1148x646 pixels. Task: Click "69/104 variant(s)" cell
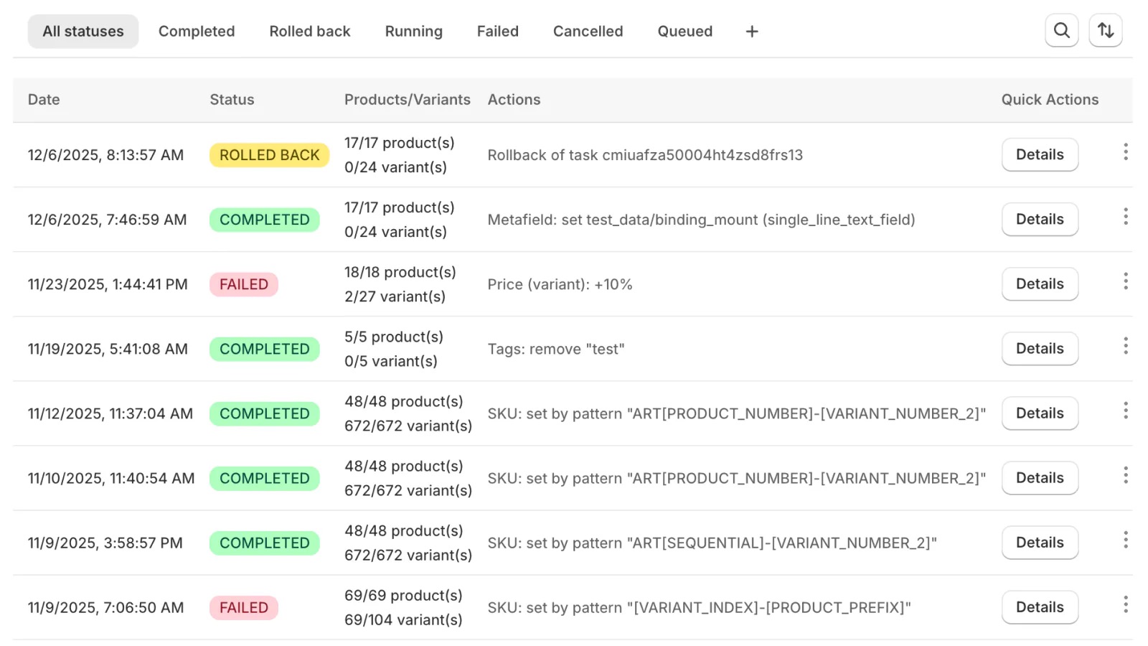tap(403, 619)
